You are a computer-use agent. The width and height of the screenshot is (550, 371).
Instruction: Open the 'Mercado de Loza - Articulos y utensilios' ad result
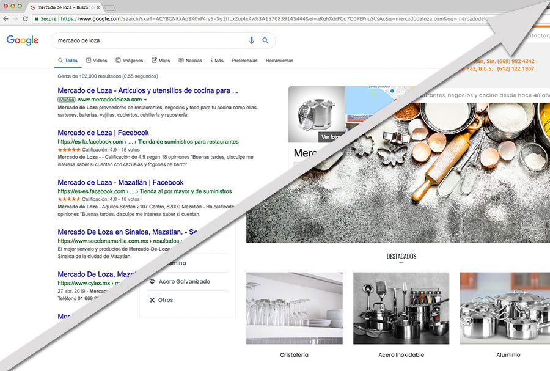(148, 91)
